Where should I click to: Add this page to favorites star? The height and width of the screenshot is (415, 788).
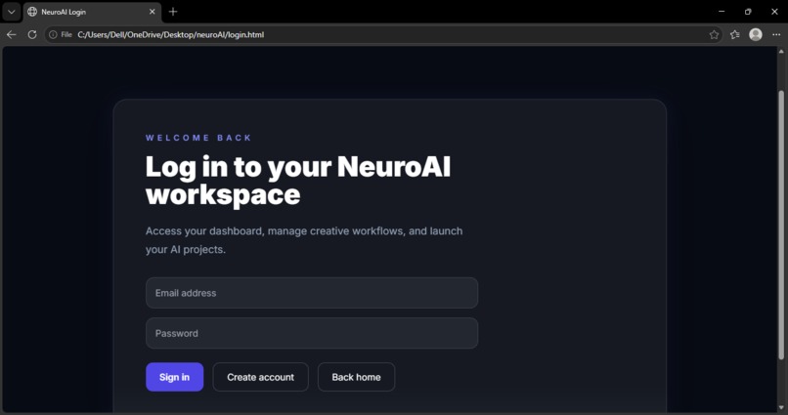(714, 34)
